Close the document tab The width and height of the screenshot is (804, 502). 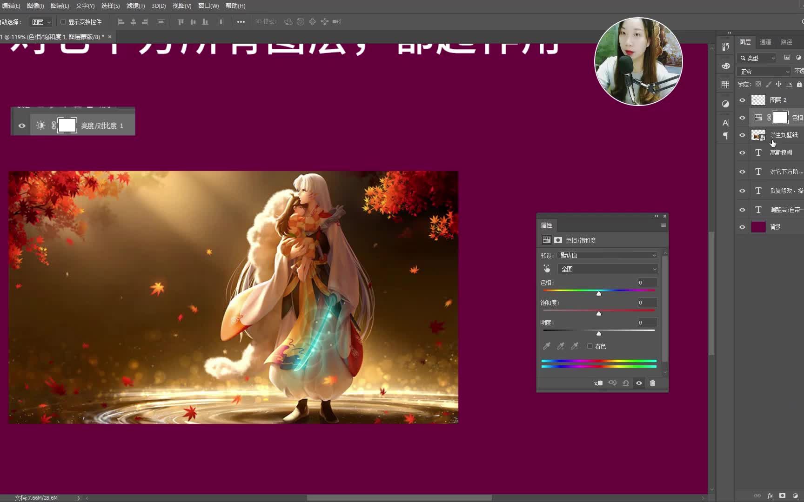[x=110, y=37]
